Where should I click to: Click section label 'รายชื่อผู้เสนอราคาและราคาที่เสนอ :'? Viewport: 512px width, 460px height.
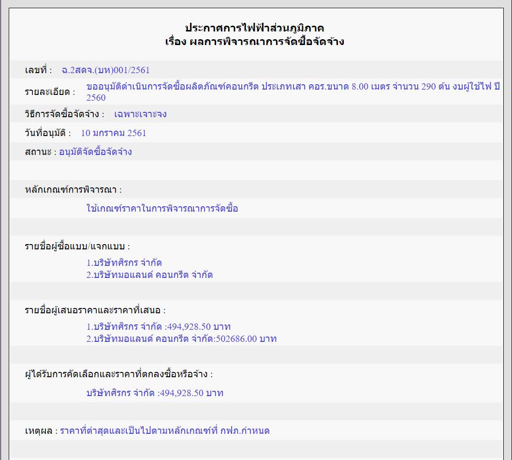95,310
